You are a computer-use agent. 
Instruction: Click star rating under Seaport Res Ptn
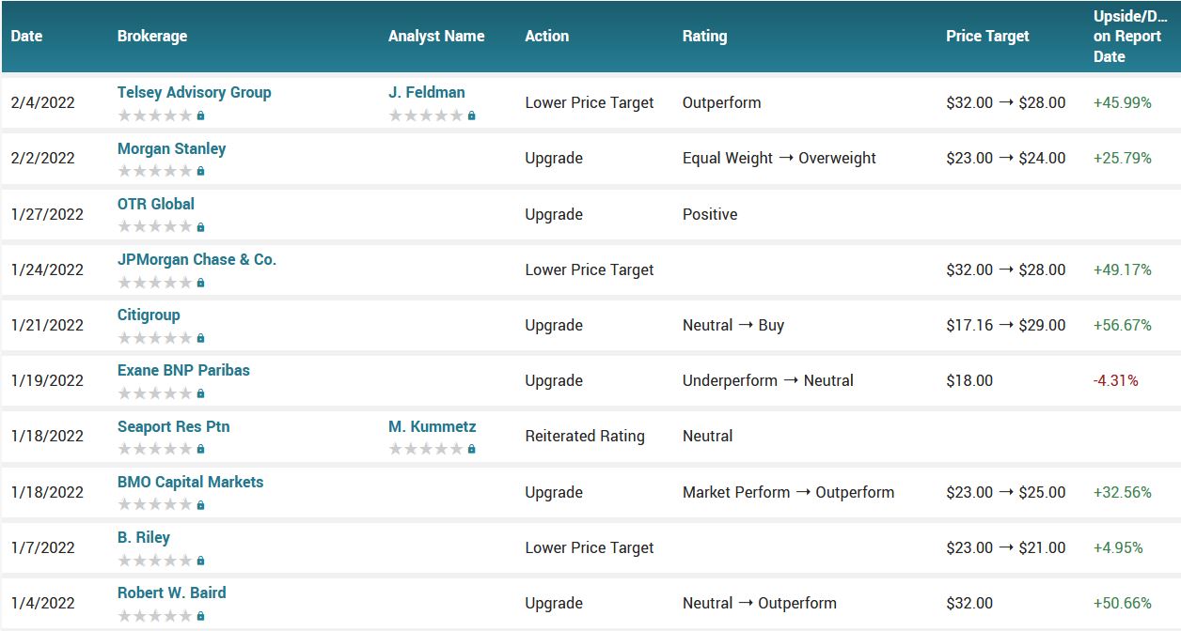[155, 449]
